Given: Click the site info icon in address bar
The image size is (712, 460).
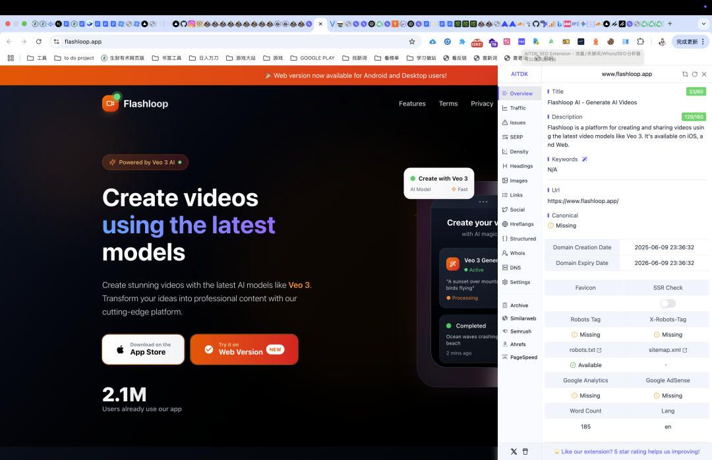Looking at the screenshot, I should [x=56, y=42].
